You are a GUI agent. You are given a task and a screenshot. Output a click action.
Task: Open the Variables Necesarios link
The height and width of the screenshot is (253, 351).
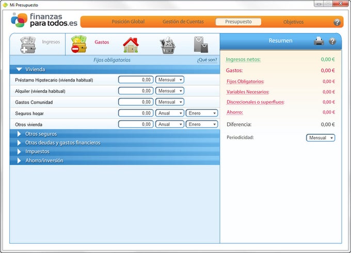click(x=248, y=92)
